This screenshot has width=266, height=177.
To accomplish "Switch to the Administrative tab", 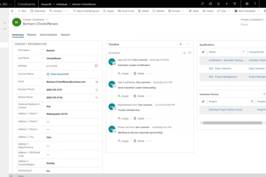I will tap(48, 35).
